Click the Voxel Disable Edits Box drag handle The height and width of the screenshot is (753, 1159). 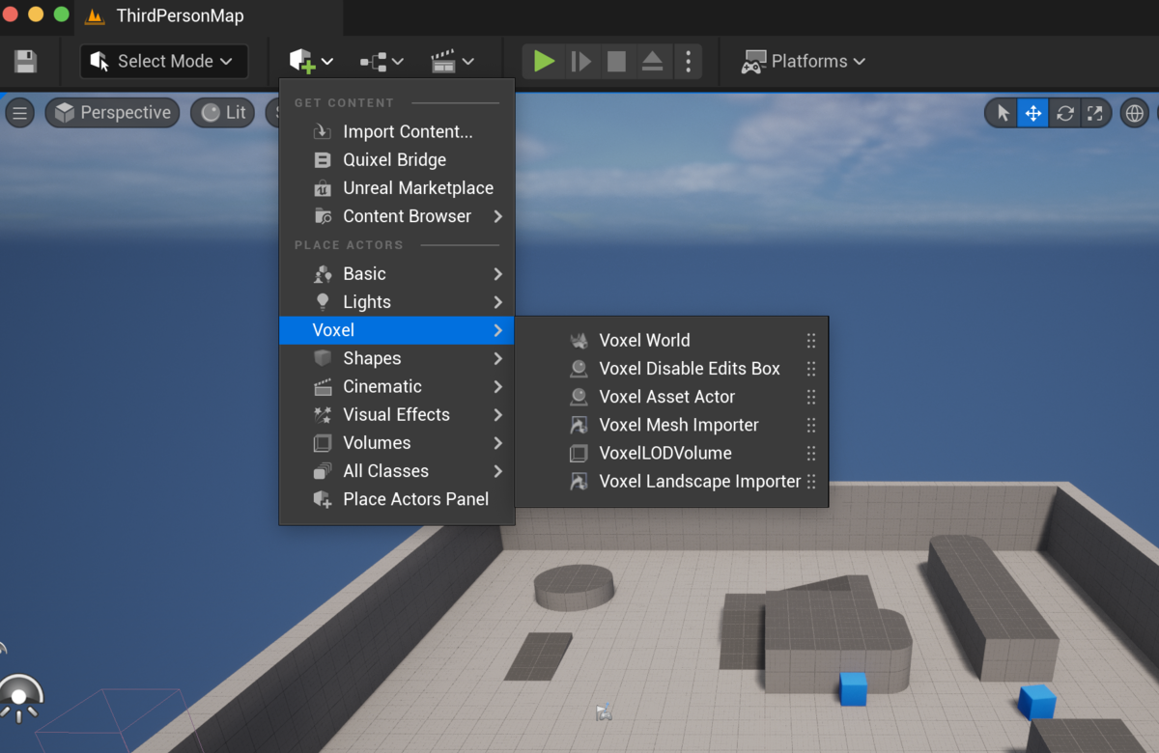pyautogui.click(x=811, y=369)
